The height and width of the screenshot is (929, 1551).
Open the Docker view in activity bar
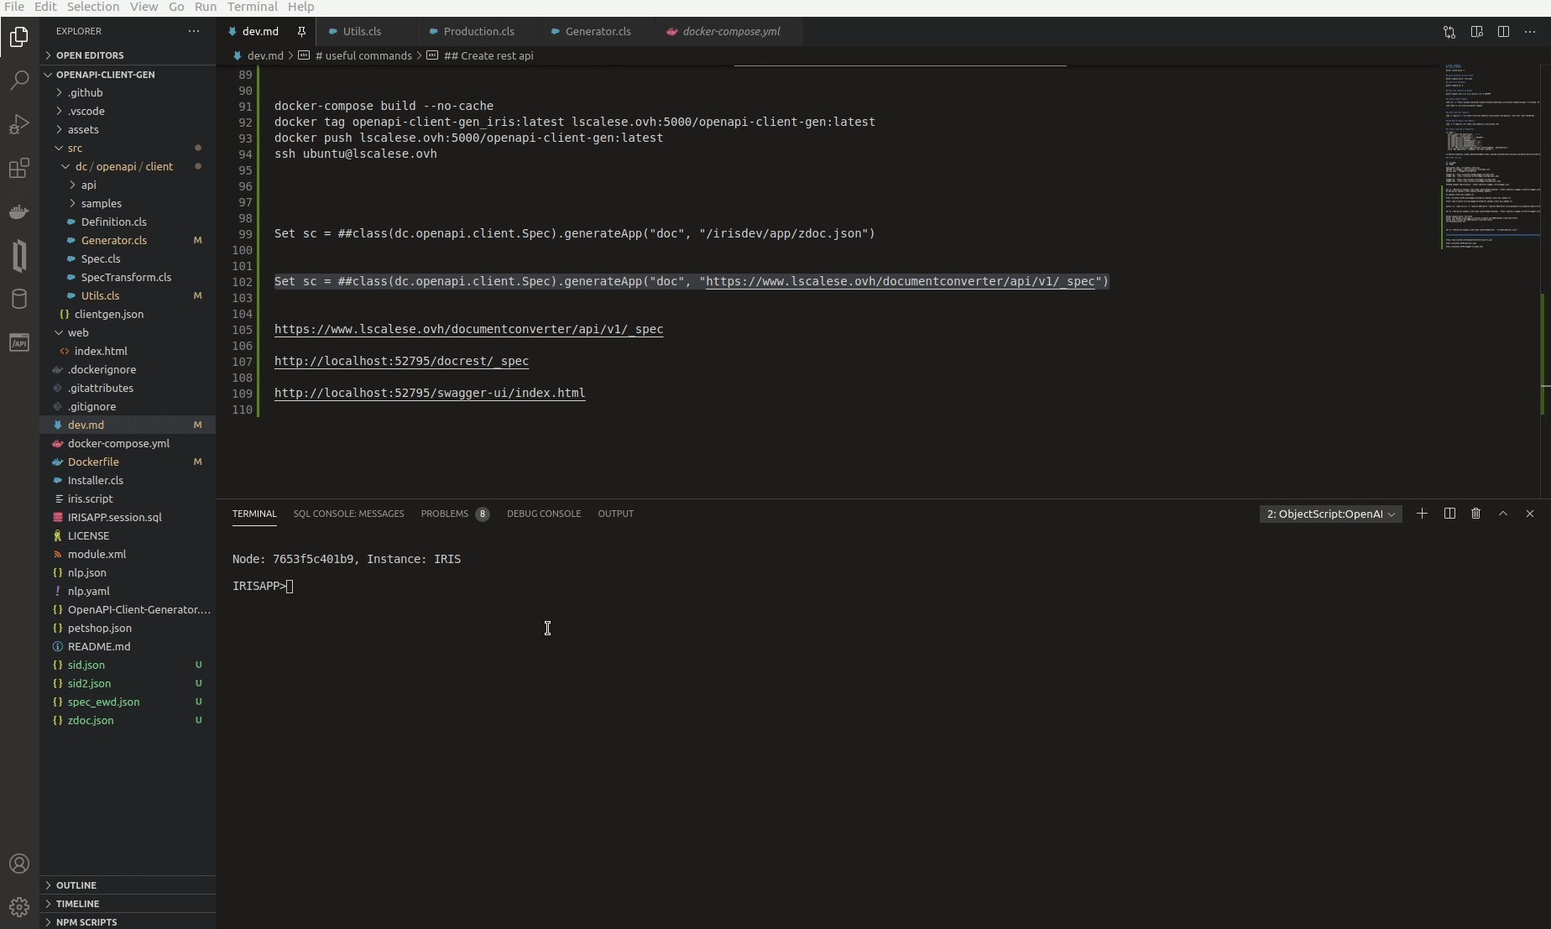[x=19, y=211]
